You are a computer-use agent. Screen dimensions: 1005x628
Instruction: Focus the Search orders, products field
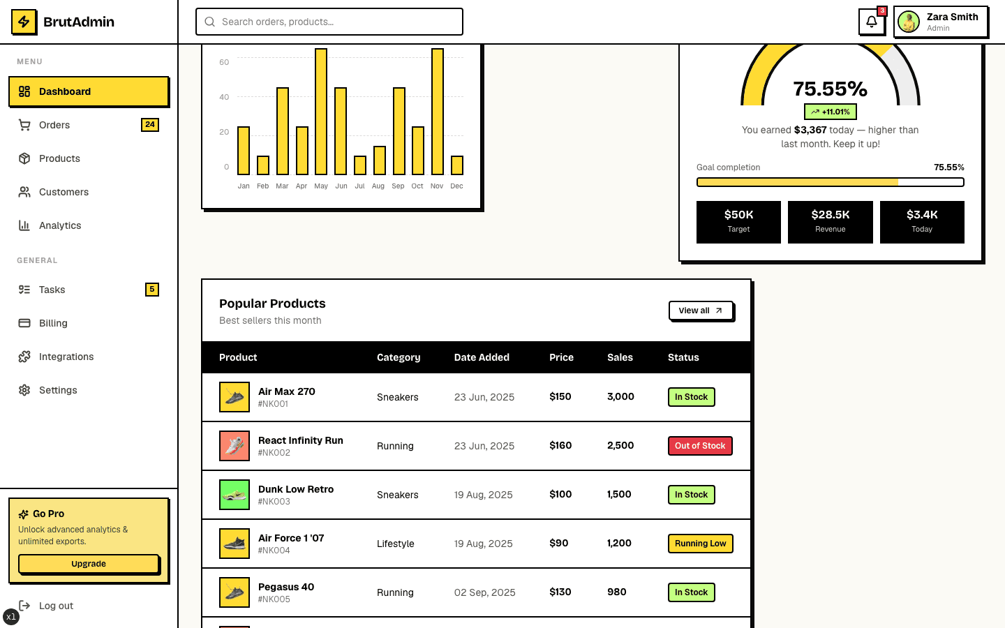[329, 22]
